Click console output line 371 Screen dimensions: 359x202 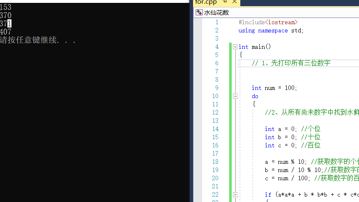click(x=5, y=23)
